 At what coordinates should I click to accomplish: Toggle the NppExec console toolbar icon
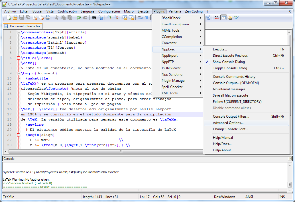click(223, 18)
